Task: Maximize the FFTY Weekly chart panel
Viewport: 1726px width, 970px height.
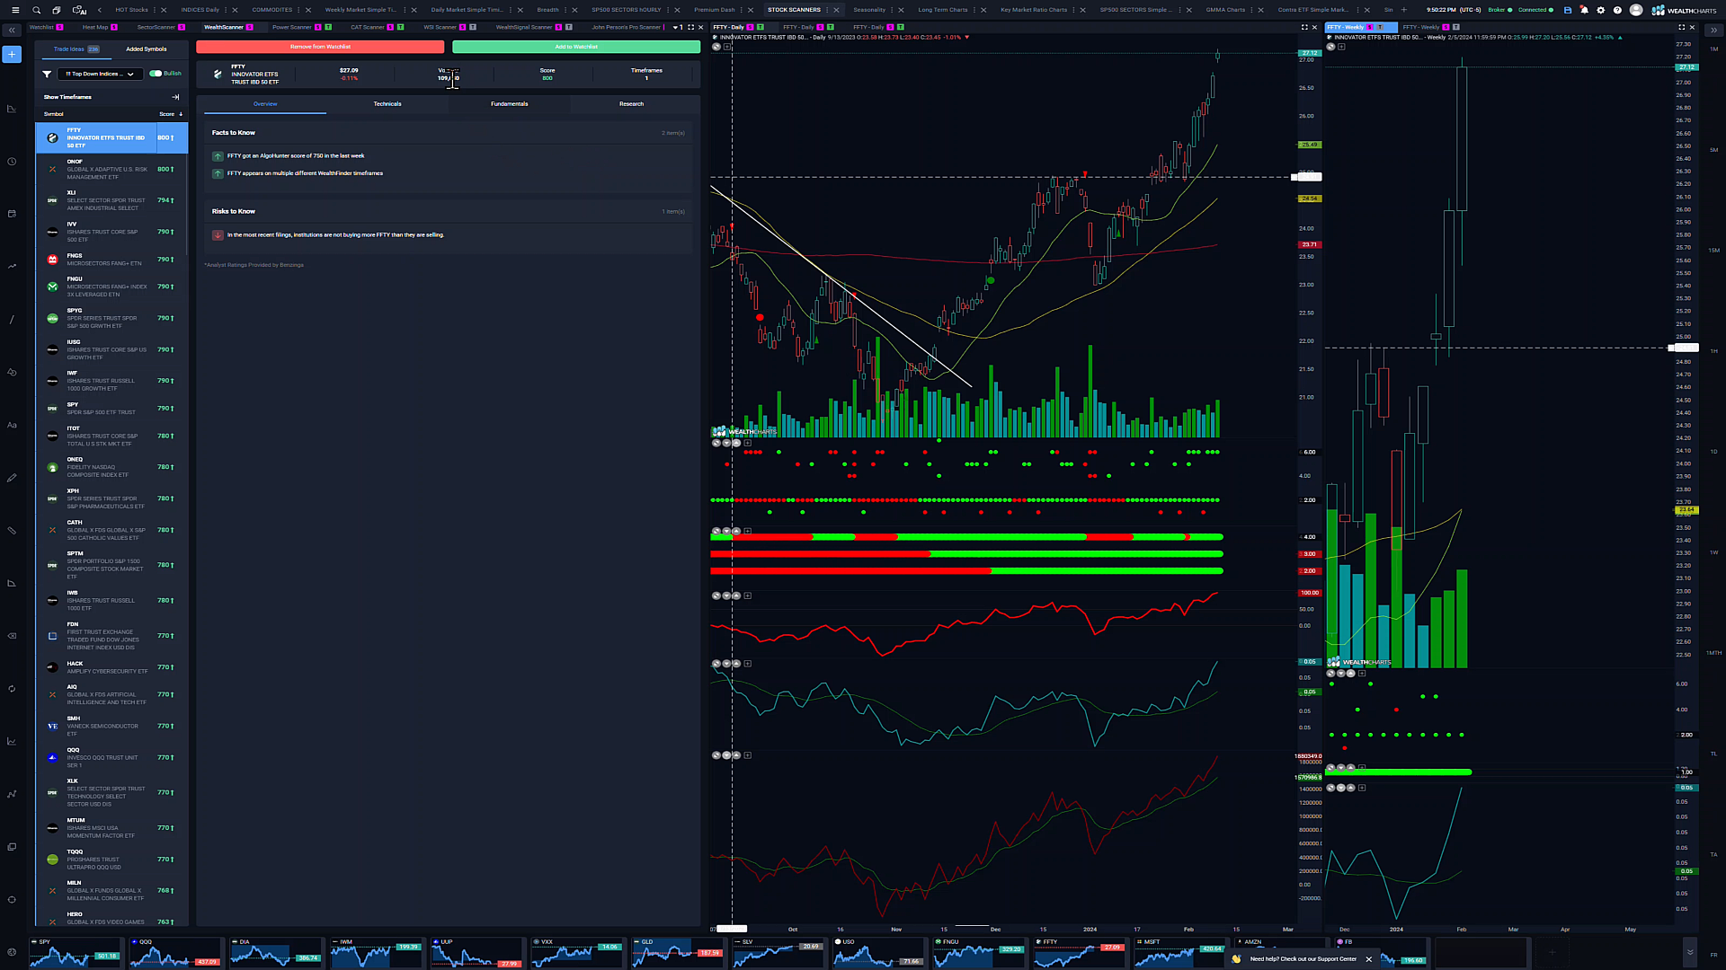Action: click(x=1681, y=27)
